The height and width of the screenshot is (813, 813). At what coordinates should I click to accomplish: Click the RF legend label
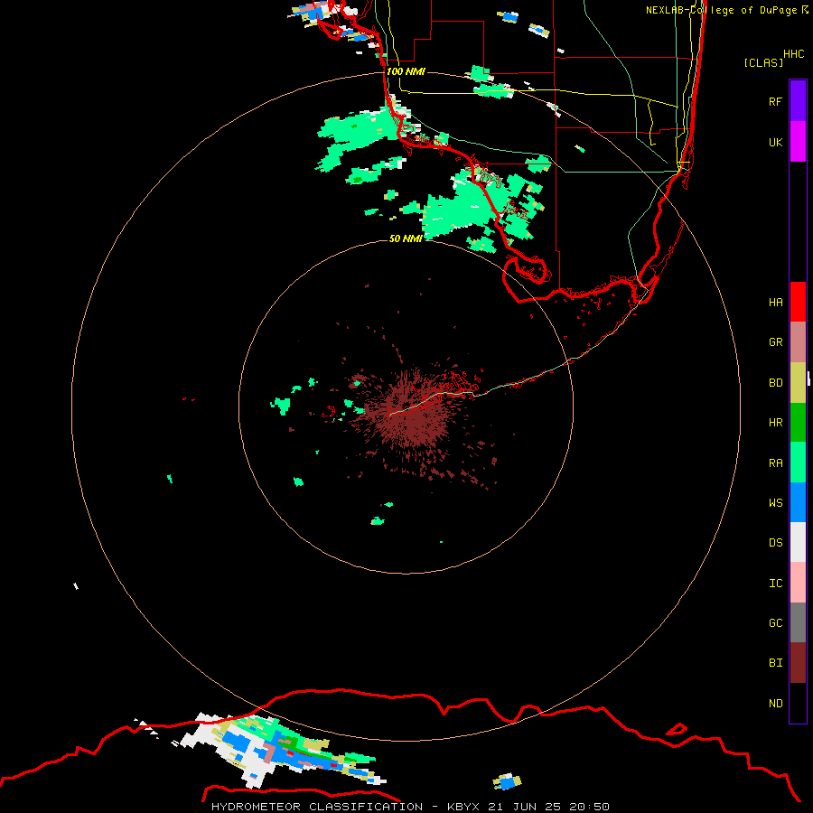click(775, 101)
